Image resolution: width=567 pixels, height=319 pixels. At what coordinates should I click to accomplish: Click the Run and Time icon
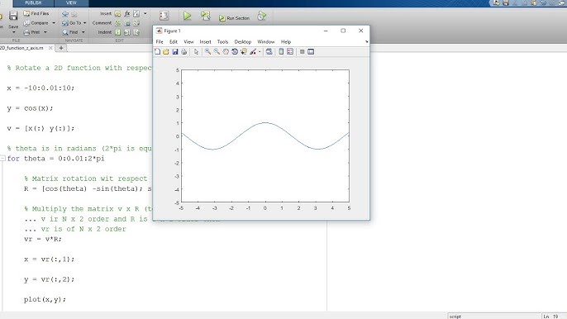coord(262,16)
